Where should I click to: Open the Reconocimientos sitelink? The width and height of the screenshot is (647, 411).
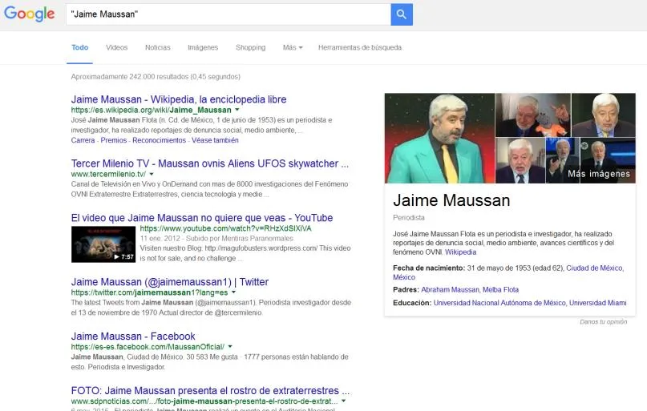(160, 140)
